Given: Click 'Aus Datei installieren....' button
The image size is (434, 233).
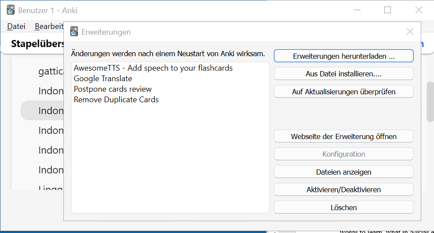Looking at the screenshot, I should [343, 74].
